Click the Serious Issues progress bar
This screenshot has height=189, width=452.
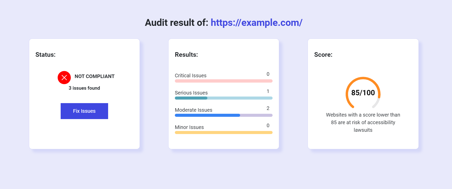click(224, 98)
